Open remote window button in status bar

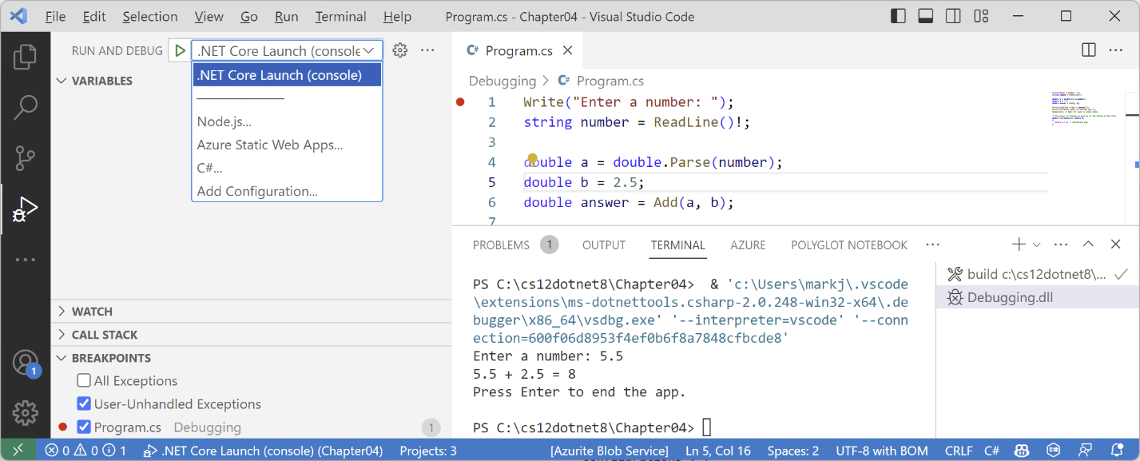coord(18,451)
